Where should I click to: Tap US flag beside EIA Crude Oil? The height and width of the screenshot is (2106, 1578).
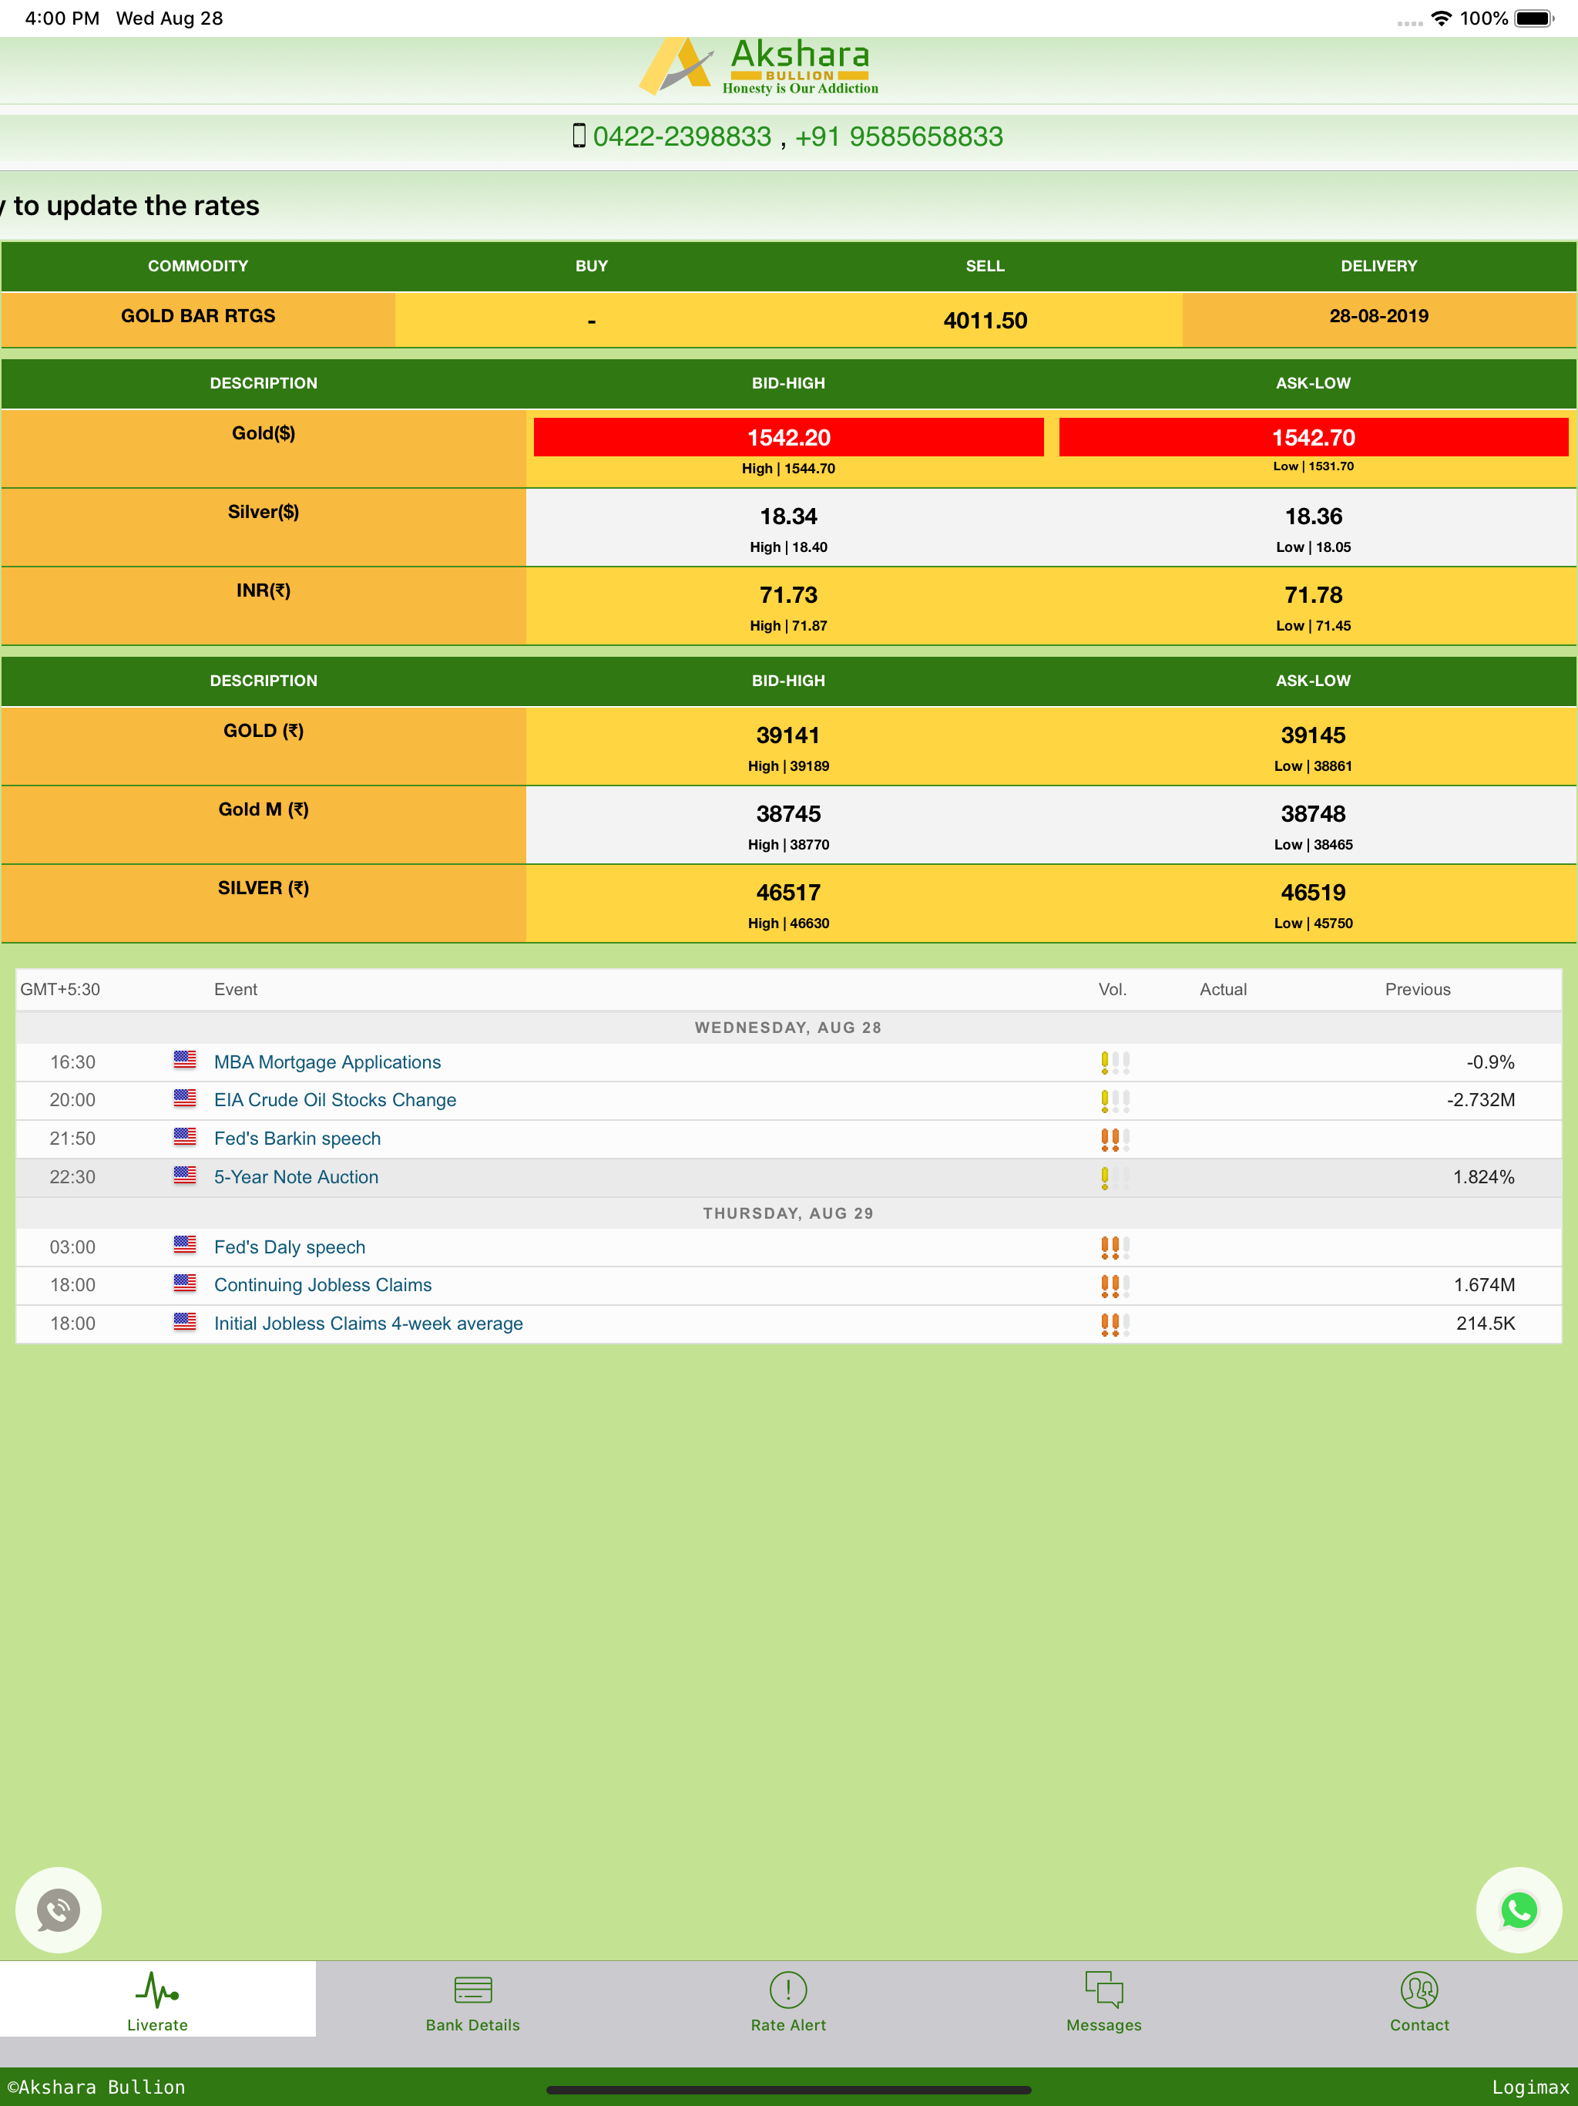tap(185, 1098)
